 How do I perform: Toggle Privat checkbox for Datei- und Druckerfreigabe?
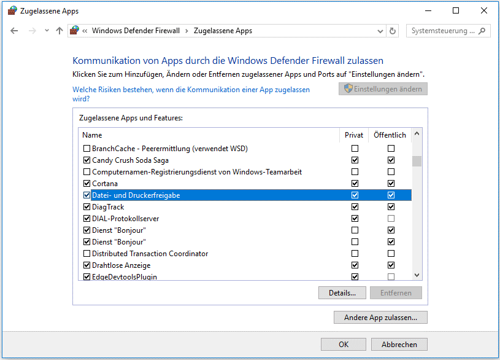click(355, 195)
